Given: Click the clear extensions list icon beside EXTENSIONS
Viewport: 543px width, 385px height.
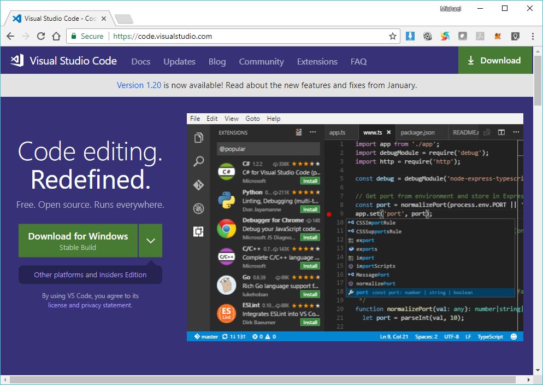Looking at the screenshot, I should pos(298,132).
